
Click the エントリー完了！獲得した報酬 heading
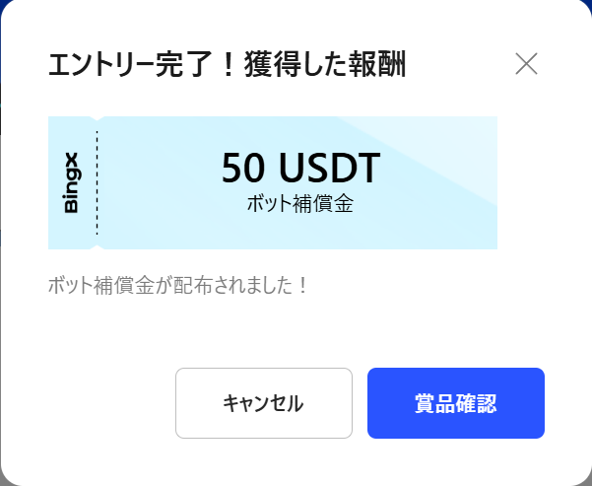(228, 64)
